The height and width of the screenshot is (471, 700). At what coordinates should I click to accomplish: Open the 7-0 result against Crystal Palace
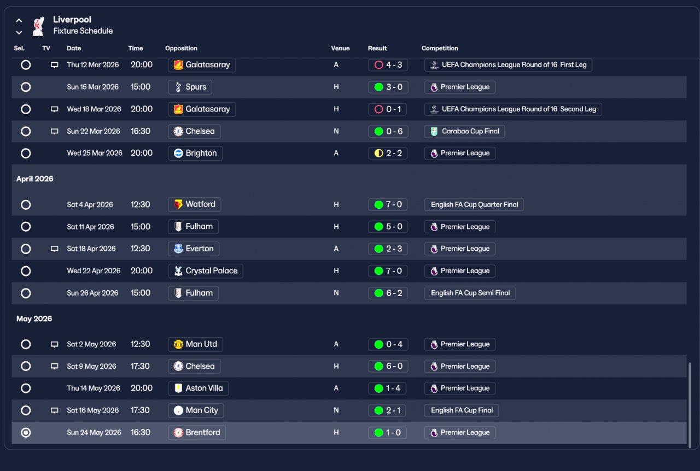(388, 271)
